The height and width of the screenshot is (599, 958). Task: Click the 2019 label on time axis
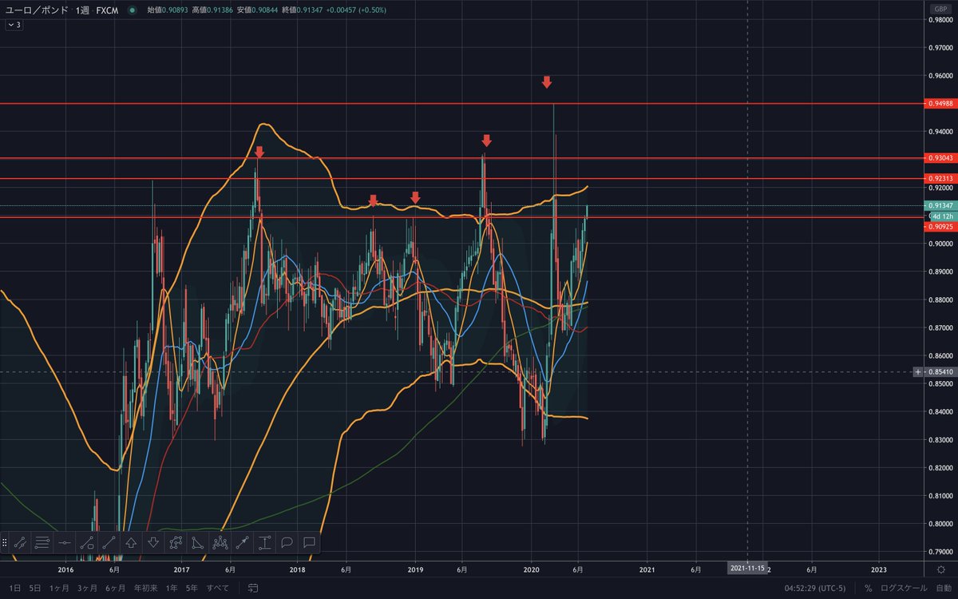(x=415, y=569)
